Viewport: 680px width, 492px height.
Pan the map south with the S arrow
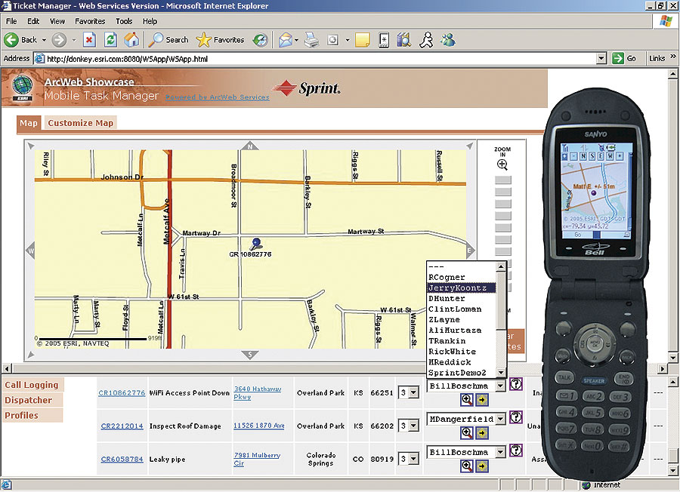pos(250,355)
